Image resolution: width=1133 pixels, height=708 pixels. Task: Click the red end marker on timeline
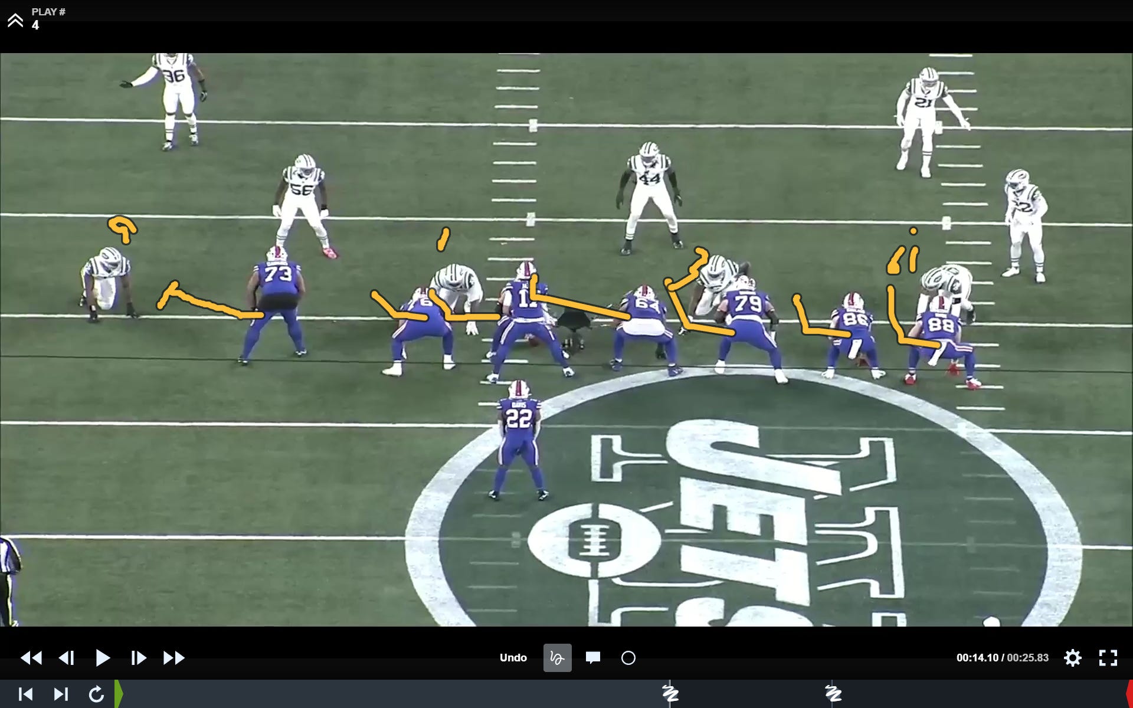pyautogui.click(x=1129, y=694)
